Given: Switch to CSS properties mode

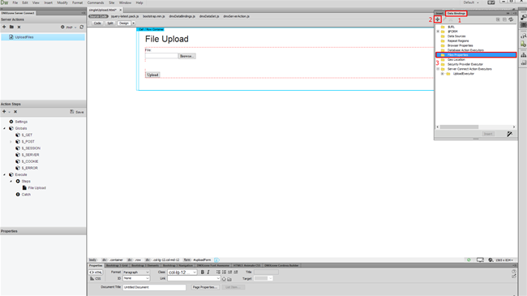Looking at the screenshot, I should tap(96, 278).
